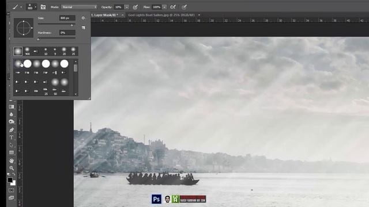The width and height of the screenshot is (369, 207).
Task: Select the last hard round brush in top grid row
Action: click(64, 64)
